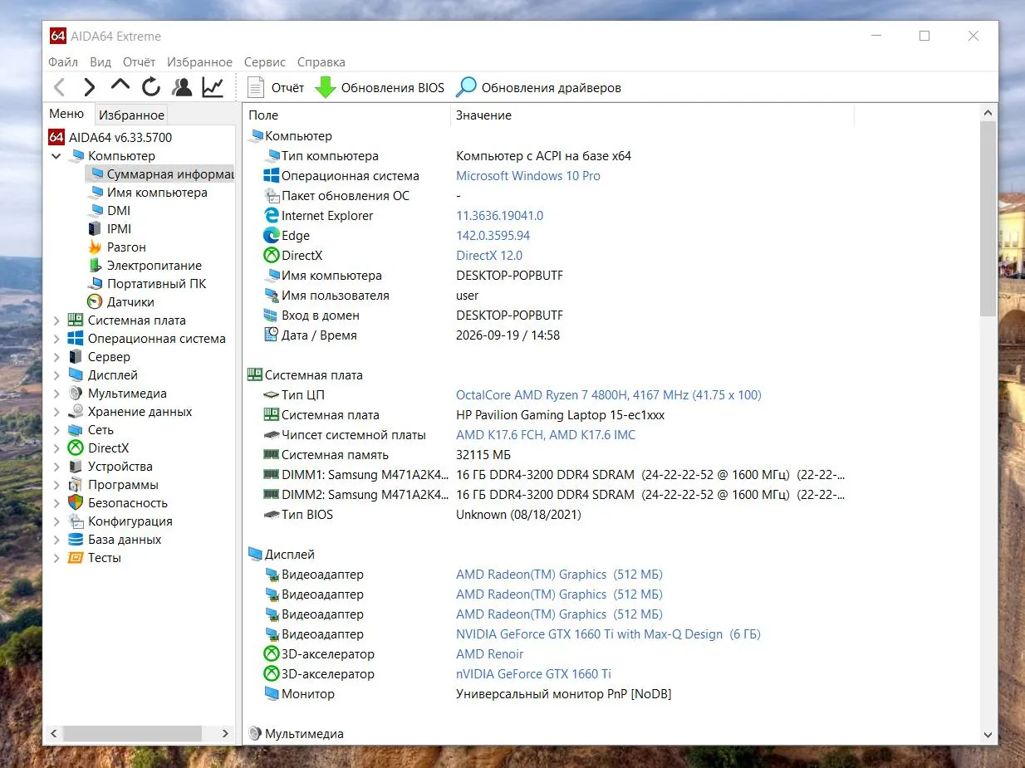The width and height of the screenshot is (1025, 768).
Task: Expand the Системная плата tree node
Action: click(56, 320)
